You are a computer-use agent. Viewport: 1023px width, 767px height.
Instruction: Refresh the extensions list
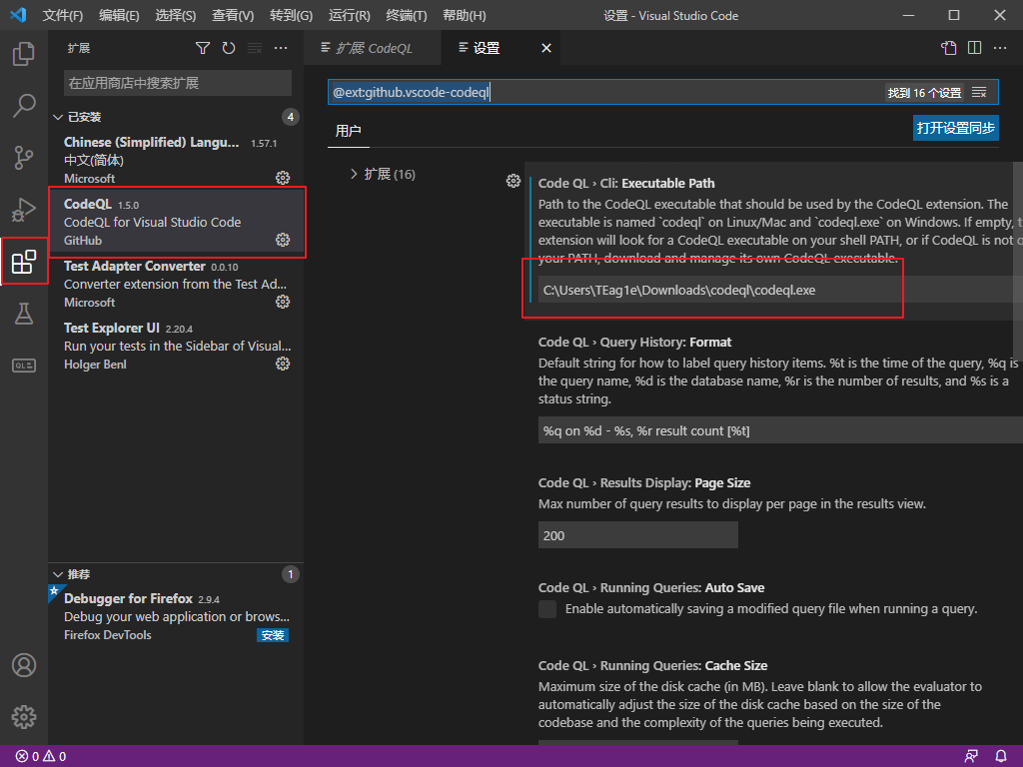(x=229, y=48)
